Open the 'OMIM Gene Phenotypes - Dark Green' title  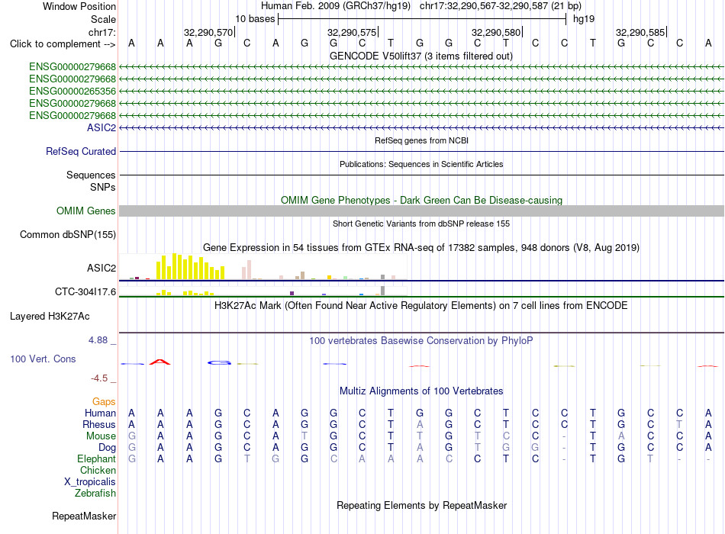click(421, 200)
